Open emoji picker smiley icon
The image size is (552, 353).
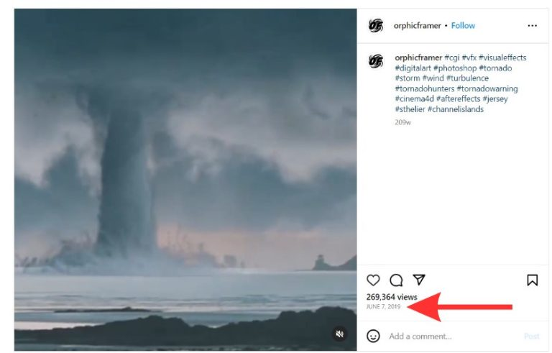pyautogui.click(x=374, y=336)
